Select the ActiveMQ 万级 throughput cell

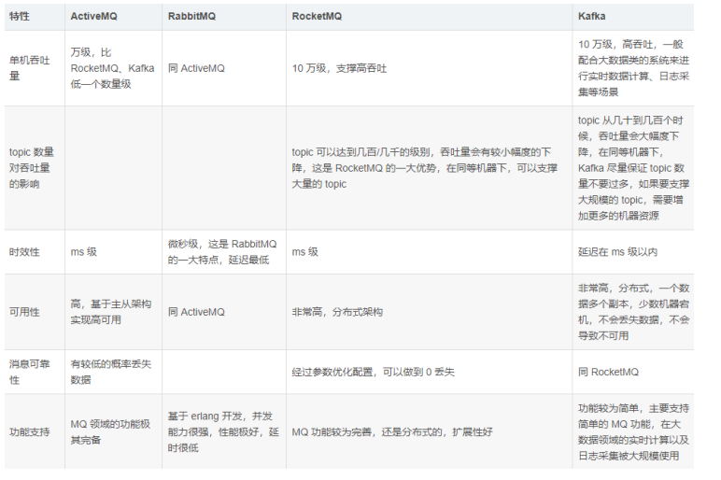112,68
